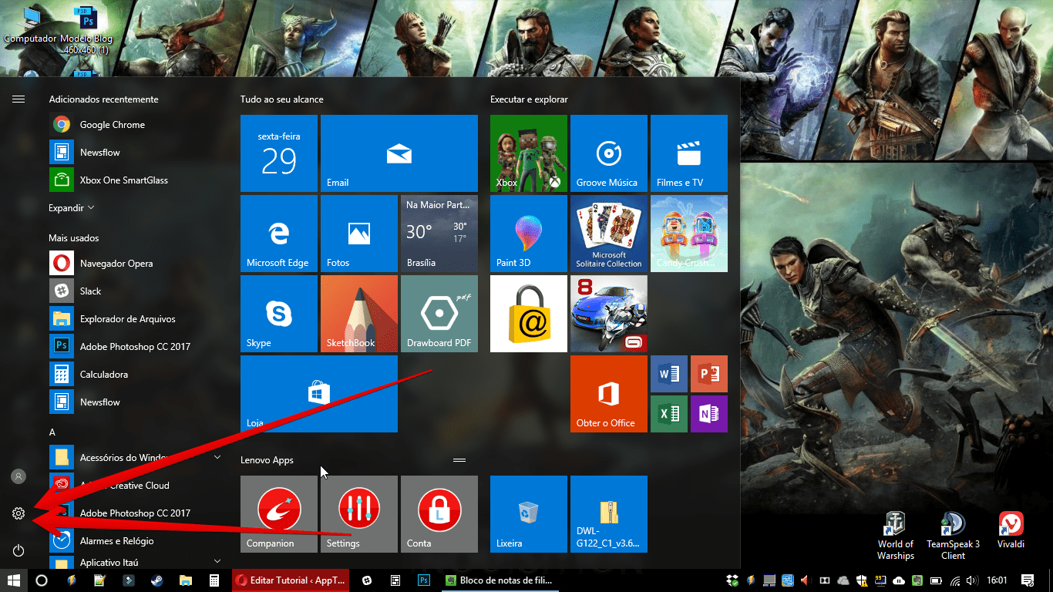Open the Brasília weather tile

coord(439,234)
